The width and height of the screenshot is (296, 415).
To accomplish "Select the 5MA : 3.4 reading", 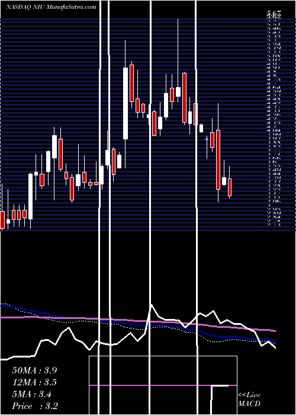I will coord(32,394).
